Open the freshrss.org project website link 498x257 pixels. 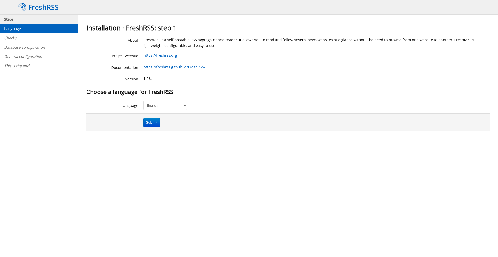160,55
